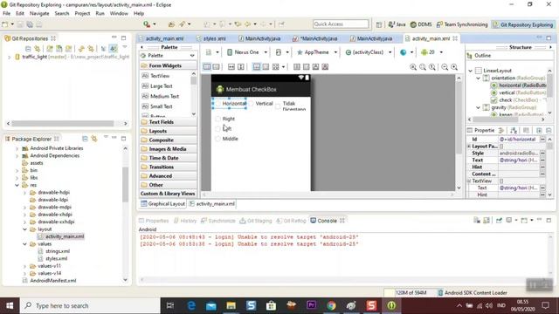Open Microsoft Edge from the taskbar
Viewport: 559px width, 314px height.
[x=191, y=305]
